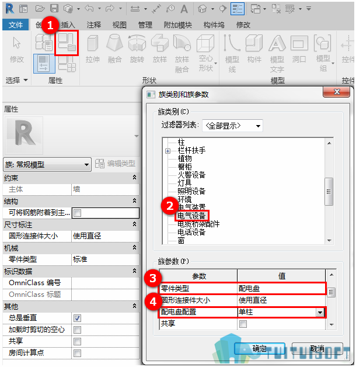
Task: Select the Text 'A' icon in quick access toolbar
Action: tap(184, 9)
